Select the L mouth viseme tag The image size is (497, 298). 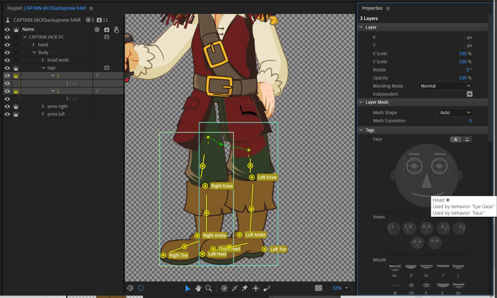458,267
